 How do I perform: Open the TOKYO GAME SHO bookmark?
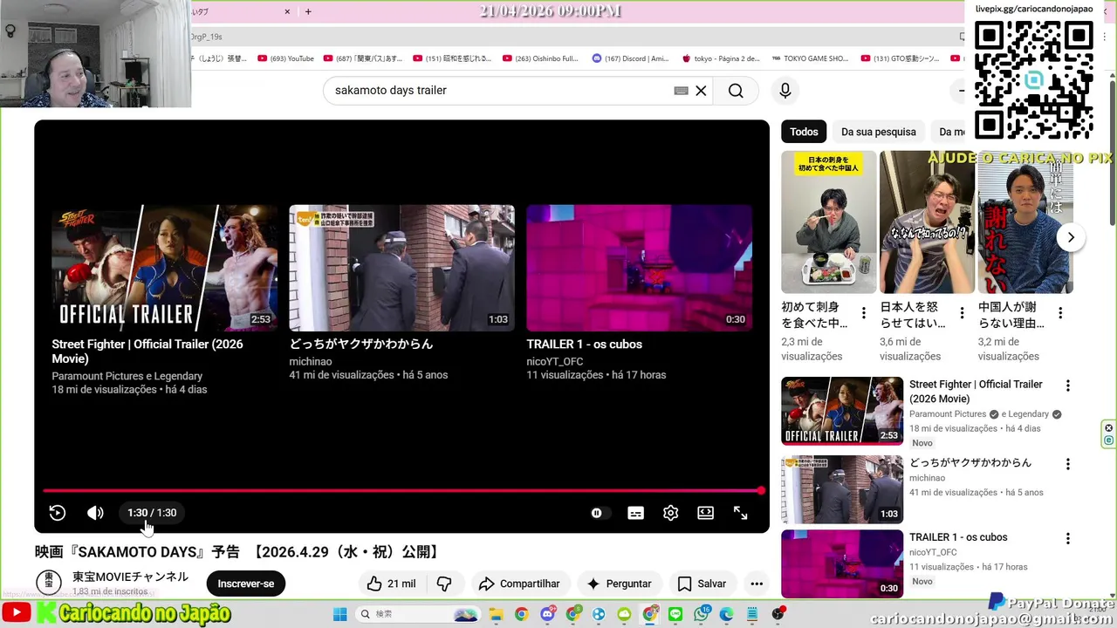point(811,58)
